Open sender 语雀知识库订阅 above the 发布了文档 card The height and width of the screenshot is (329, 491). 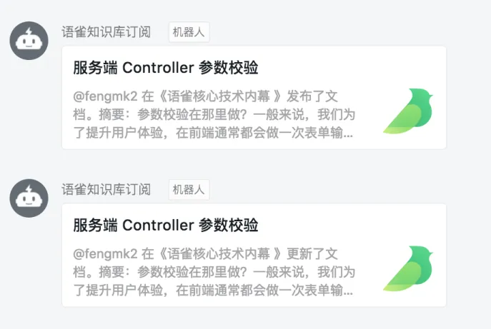106,32
